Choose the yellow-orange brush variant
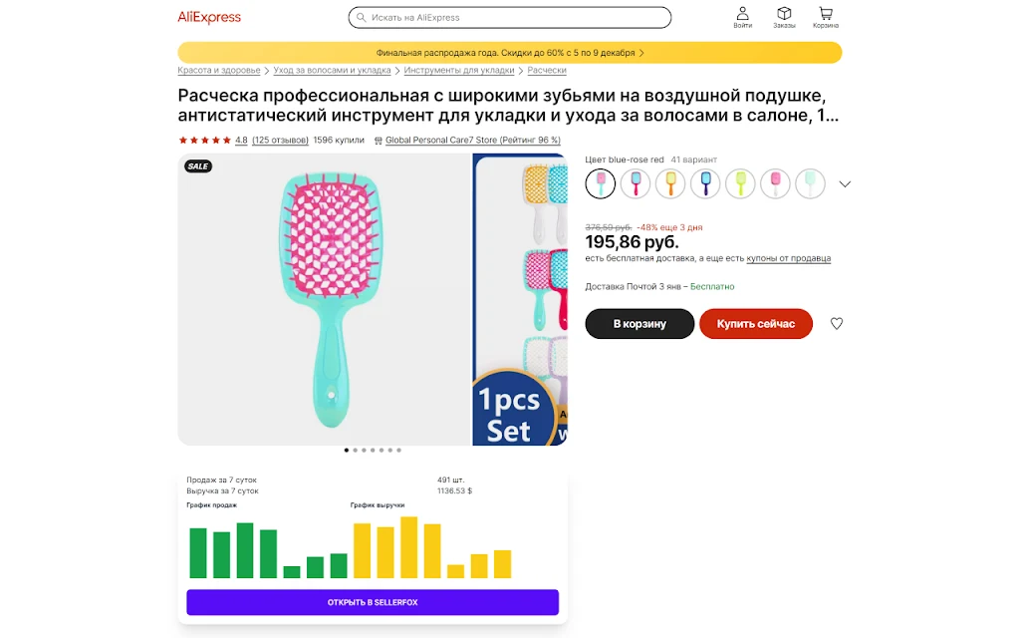Screen dimensions: 1020x638 [x=670, y=183]
